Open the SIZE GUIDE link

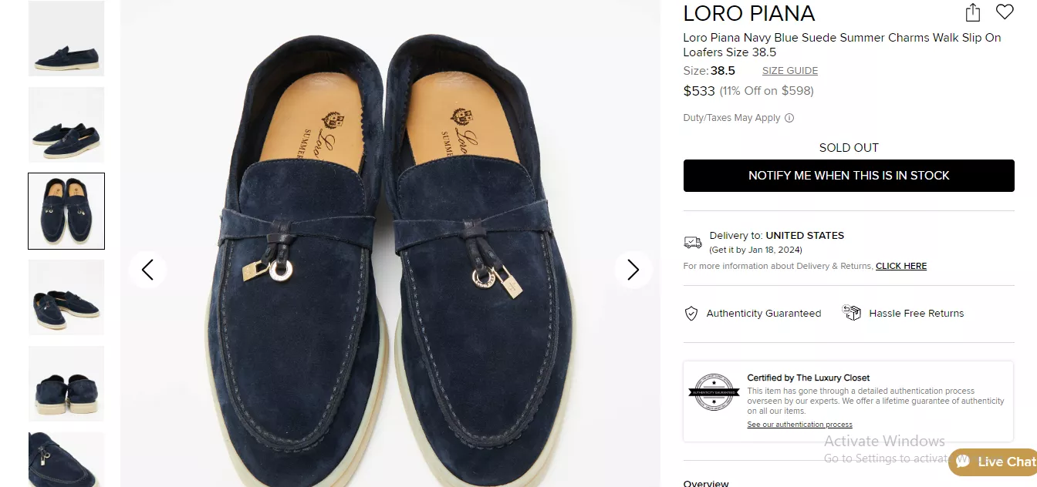pos(789,71)
